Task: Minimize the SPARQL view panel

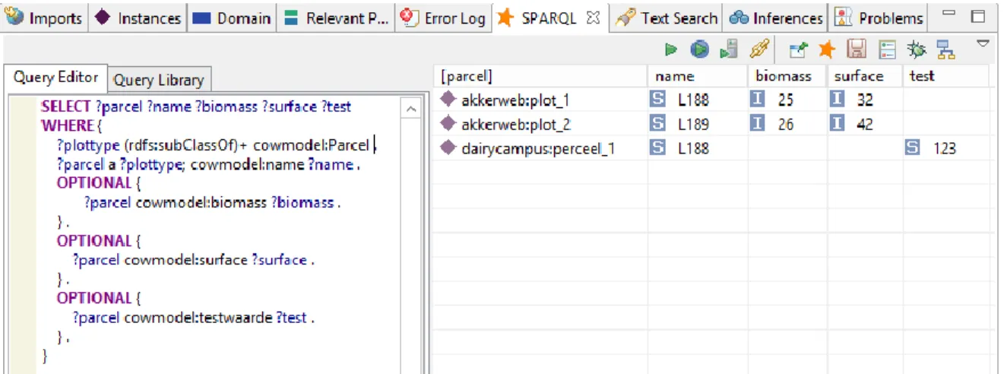Action: pos(949,14)
